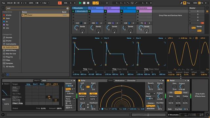Enable the Pedal Sub switch
210x118 pixels.
pos(170,109)
